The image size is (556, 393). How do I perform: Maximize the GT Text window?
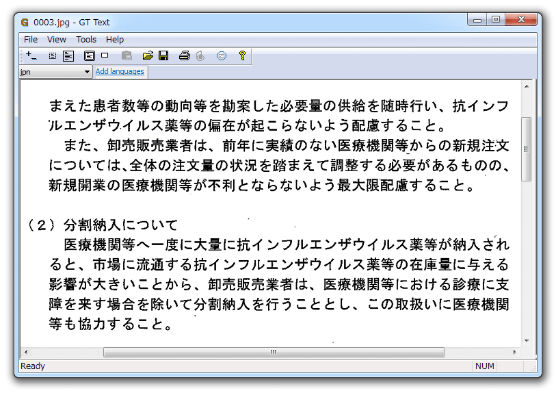[496, 20]
